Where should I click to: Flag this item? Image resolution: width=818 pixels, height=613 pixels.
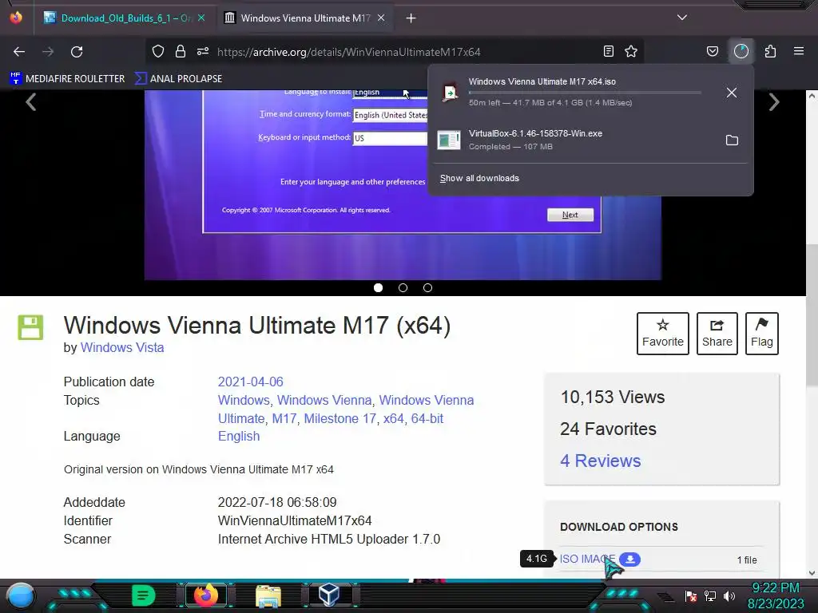[x=761, y=334]
